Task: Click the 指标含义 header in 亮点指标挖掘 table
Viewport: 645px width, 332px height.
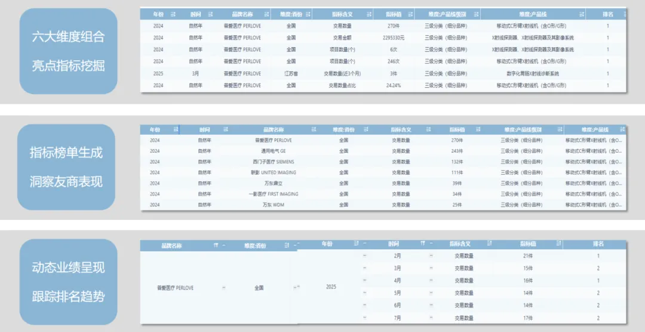Action: coord(342,14)
